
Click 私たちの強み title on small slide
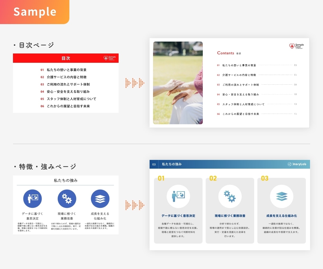pyautogui.click(x=66, y=181)
